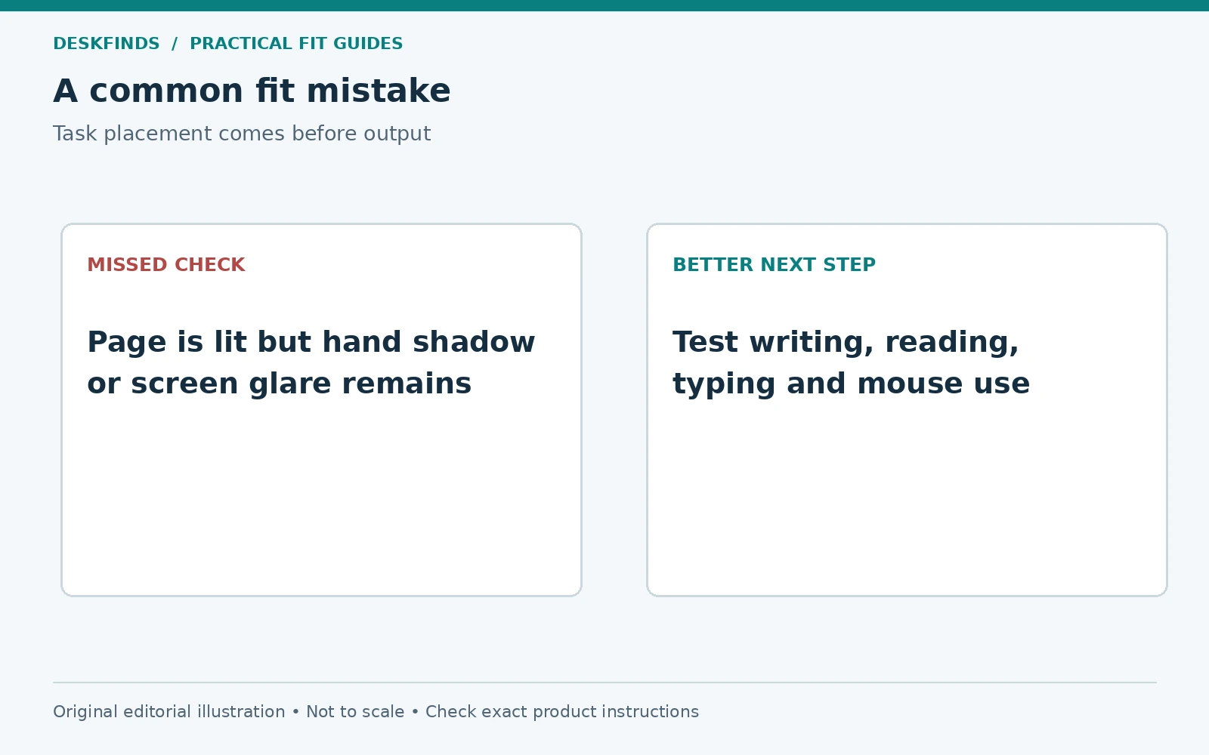Click the 'Test writing, reading,' text
The width and height of the screenshot is (1209, 755).
[x=846, y=343]
